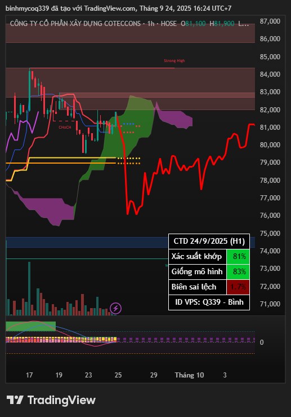This screenshot has height=417, width=291.
Task: Click the 25 date on time axis
Action: pos(118,375)
